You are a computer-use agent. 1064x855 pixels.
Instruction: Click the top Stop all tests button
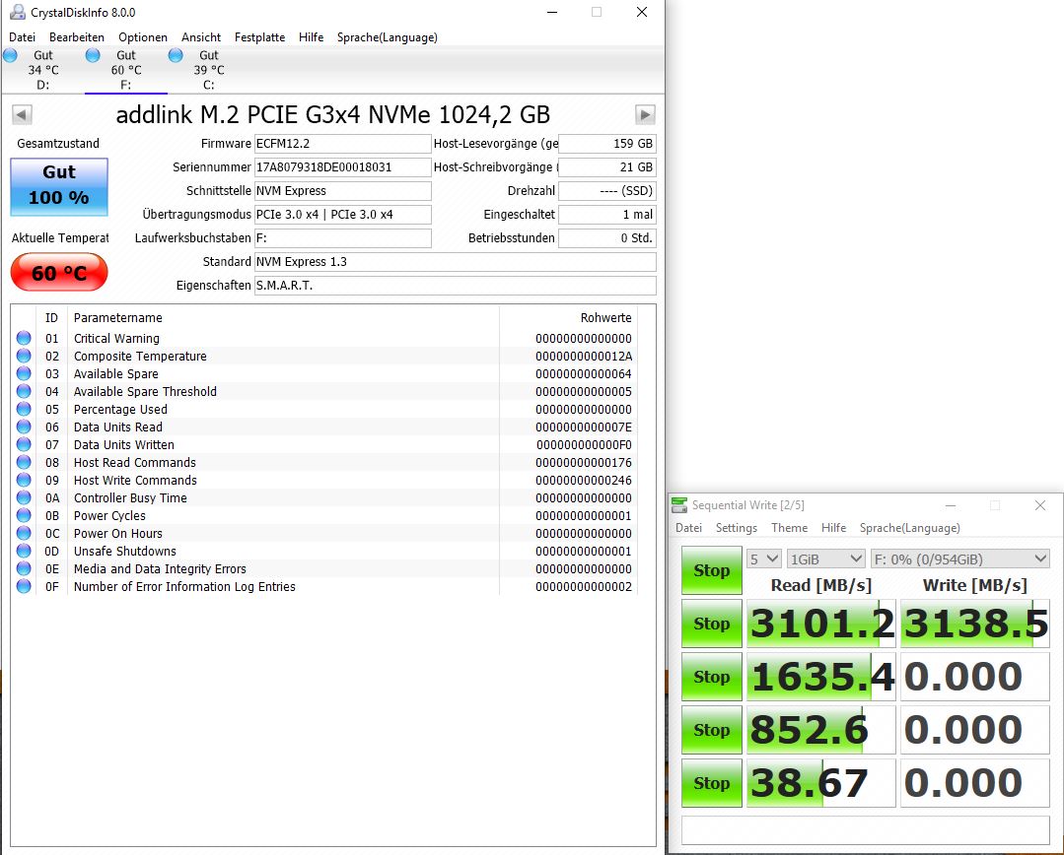(x=711, y=570)
